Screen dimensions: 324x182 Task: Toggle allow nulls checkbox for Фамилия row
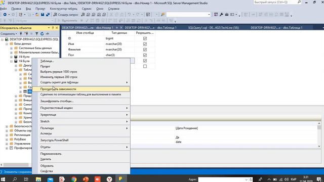pos(145,50)
